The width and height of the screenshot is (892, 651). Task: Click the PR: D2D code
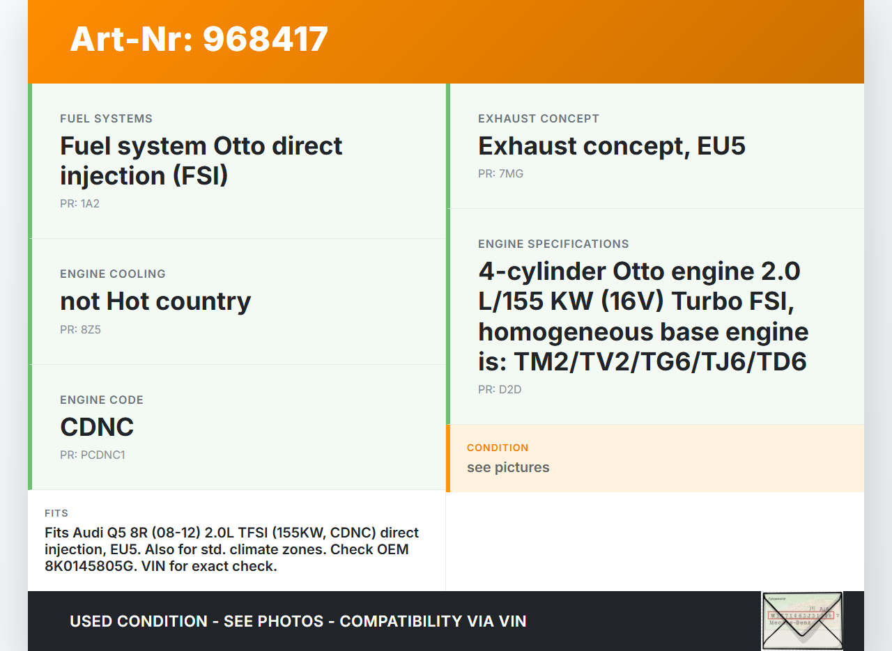499,390
